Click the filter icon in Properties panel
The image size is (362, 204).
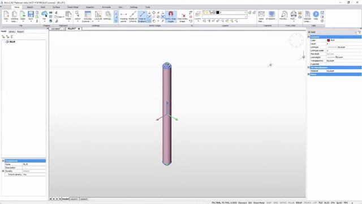(x=360, y=32)
